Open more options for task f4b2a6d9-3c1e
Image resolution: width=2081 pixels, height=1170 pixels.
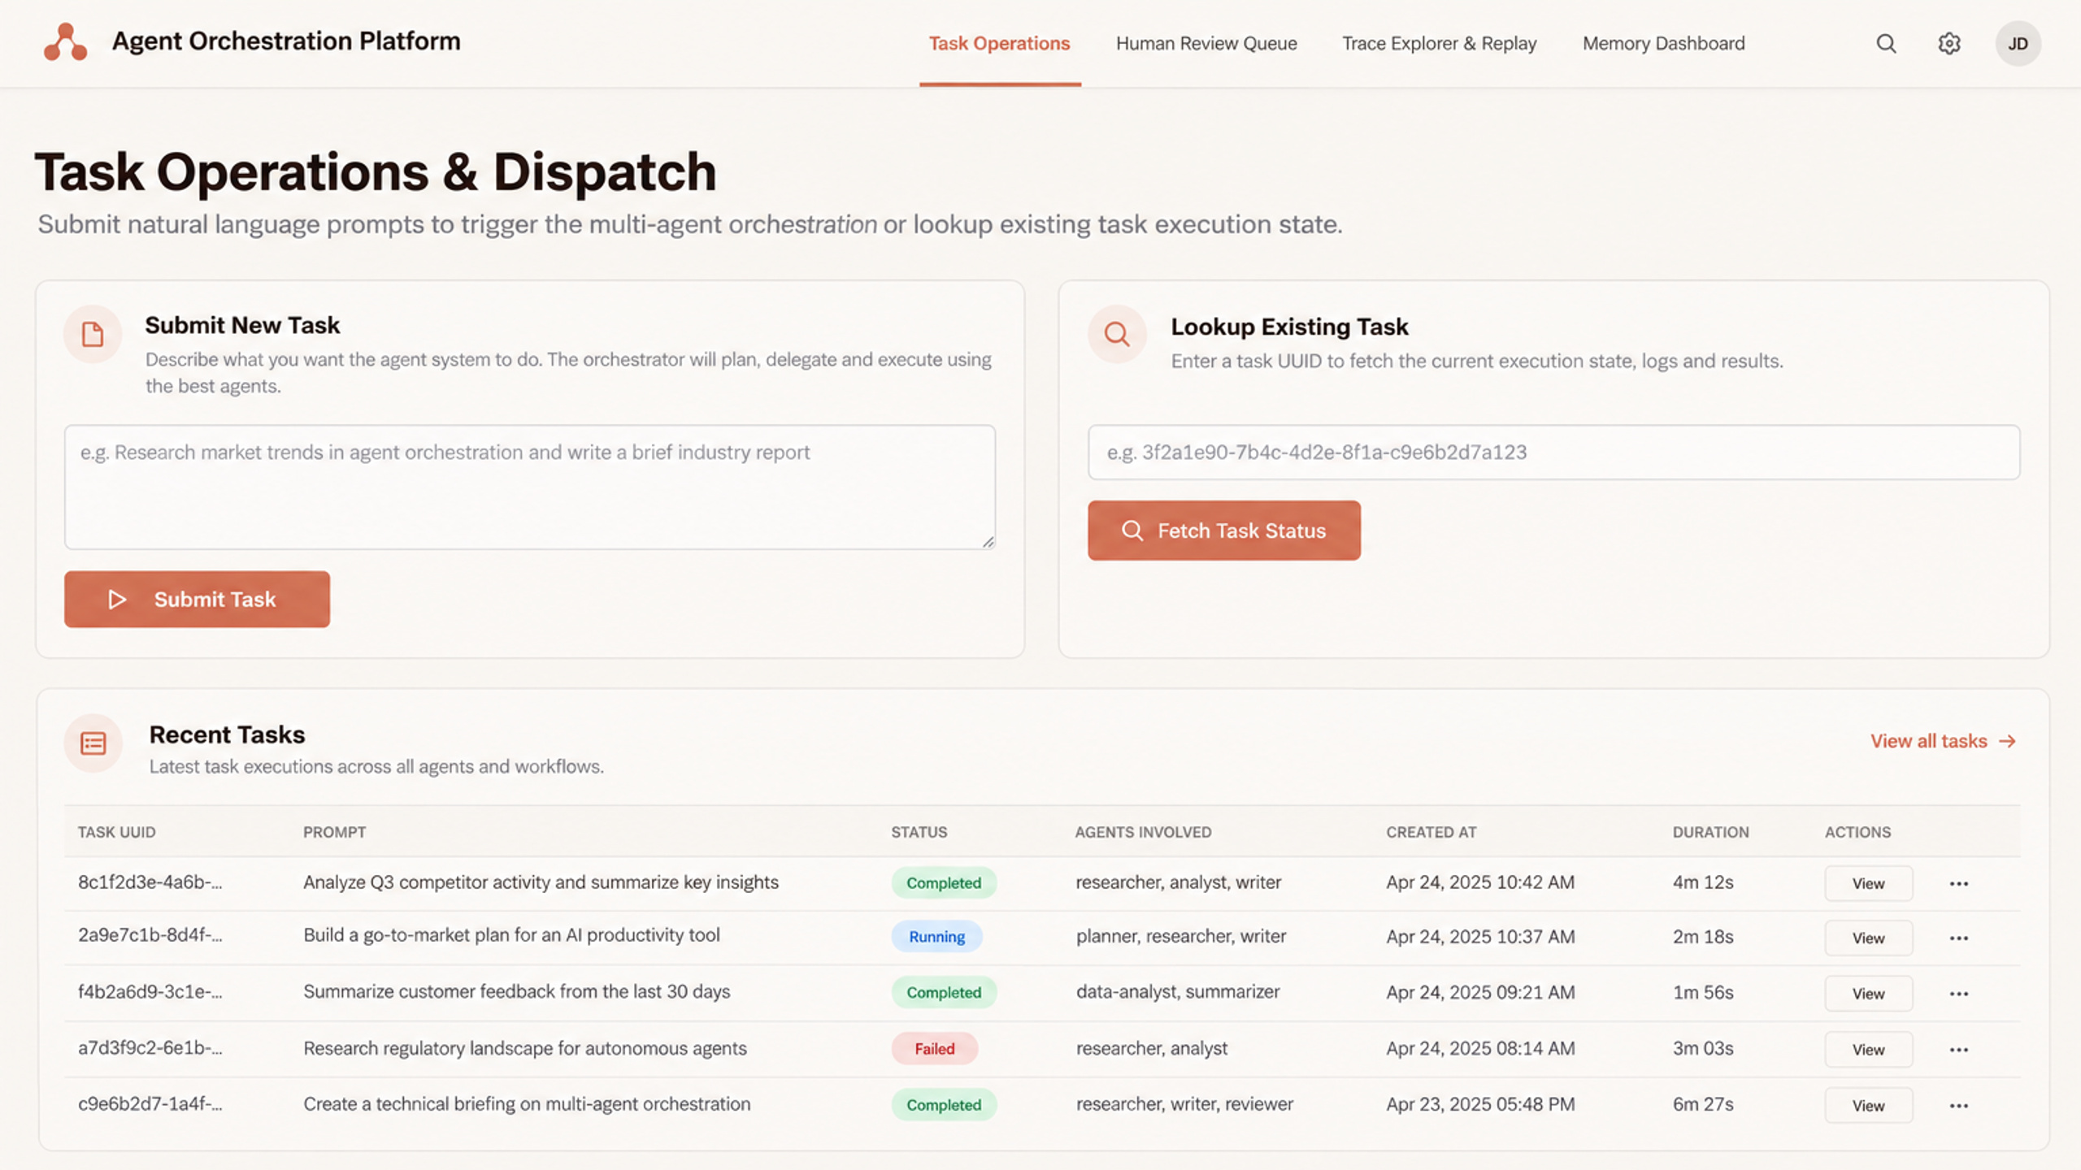[1959, 994]
